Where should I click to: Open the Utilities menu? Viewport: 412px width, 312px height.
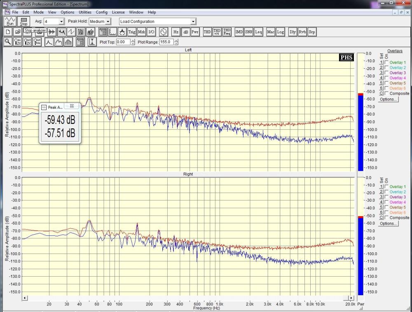coord(85,12)
